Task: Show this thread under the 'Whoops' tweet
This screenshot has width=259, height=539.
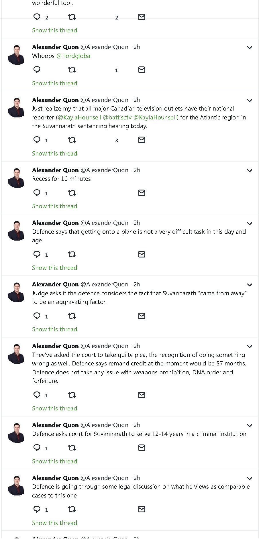Action: tap(54, 83)
